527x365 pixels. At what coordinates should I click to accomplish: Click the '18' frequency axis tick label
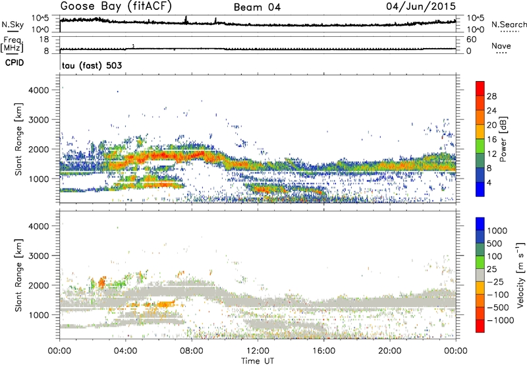pos(44,40)
